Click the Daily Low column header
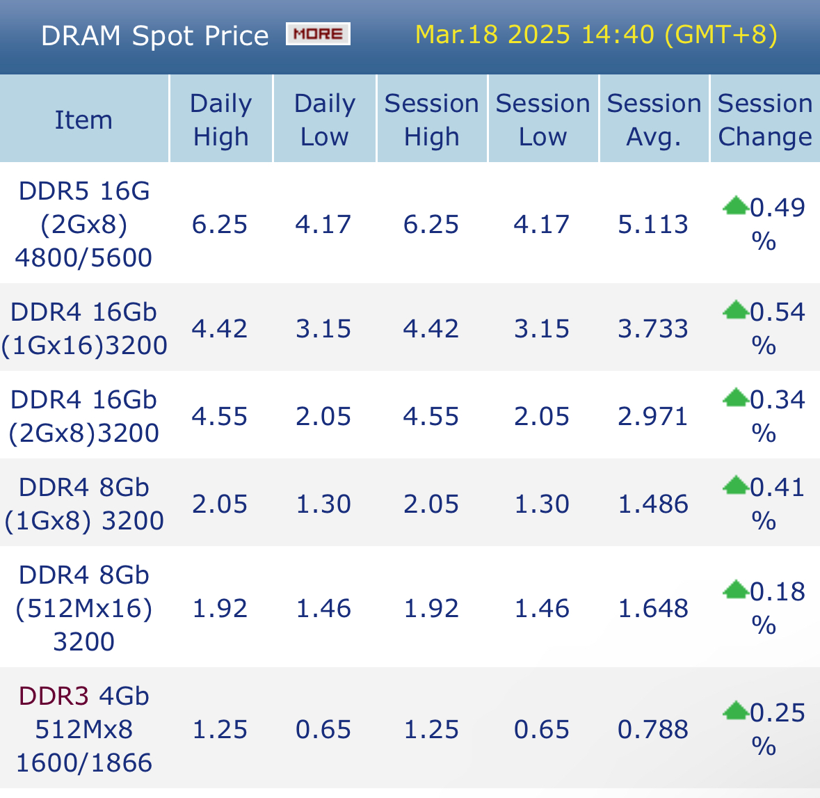The image size is (820, 798). 324,120
